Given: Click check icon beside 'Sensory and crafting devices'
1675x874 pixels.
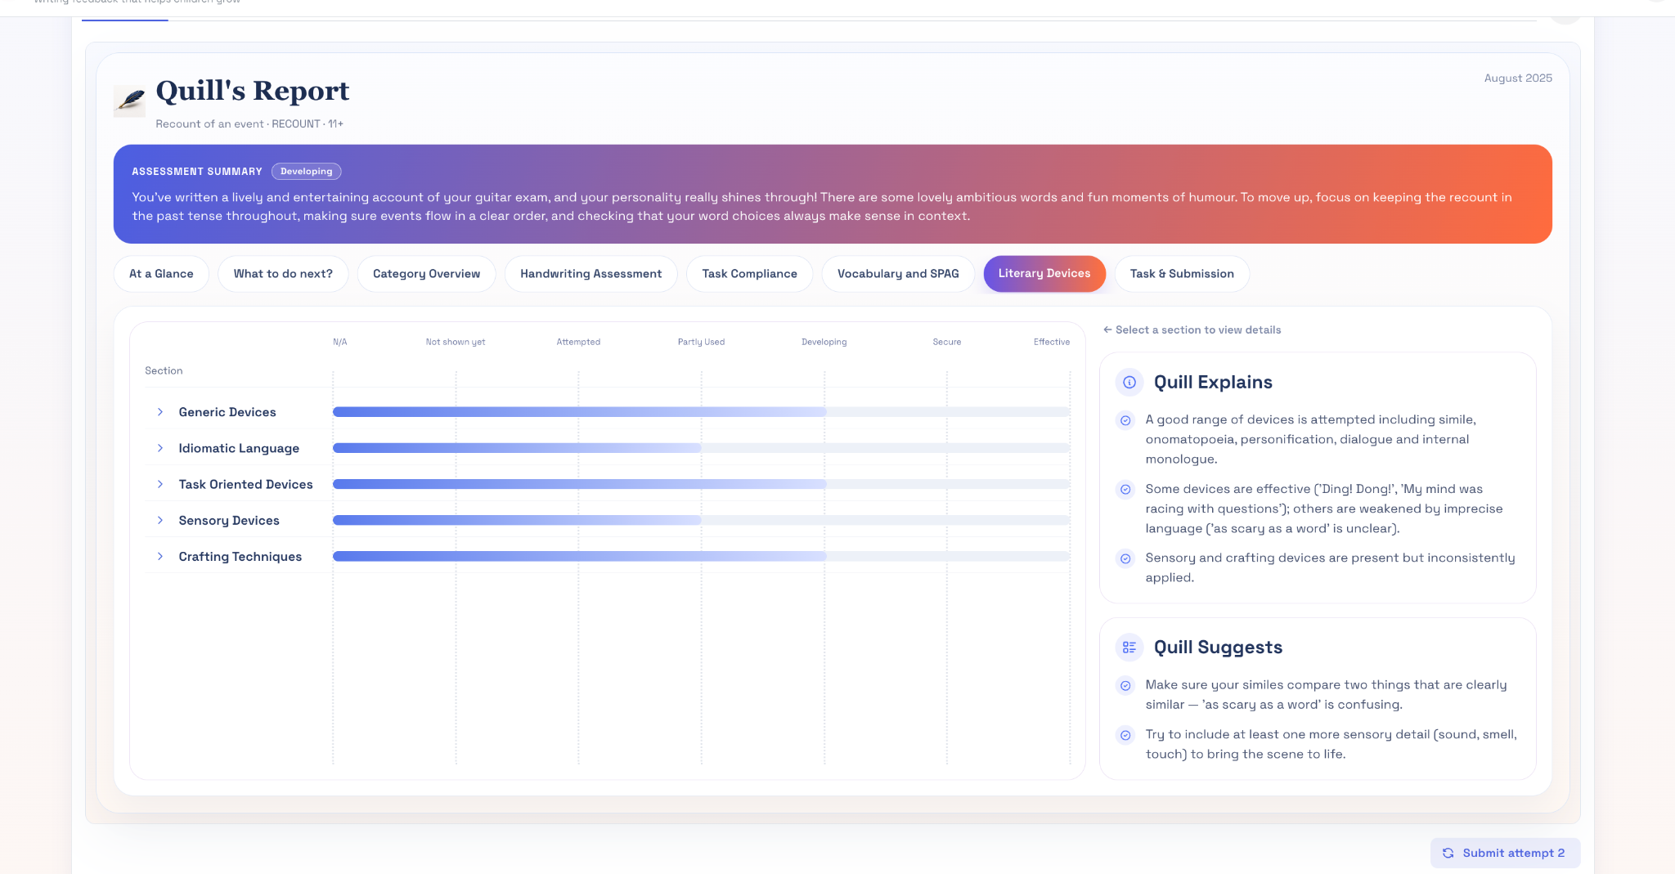Looking at the screenshot, I should pyautogui.click(x=1125, y=558).
